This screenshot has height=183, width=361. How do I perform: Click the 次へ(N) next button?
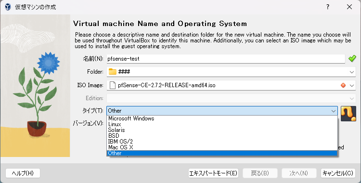[x=298, y=173]
